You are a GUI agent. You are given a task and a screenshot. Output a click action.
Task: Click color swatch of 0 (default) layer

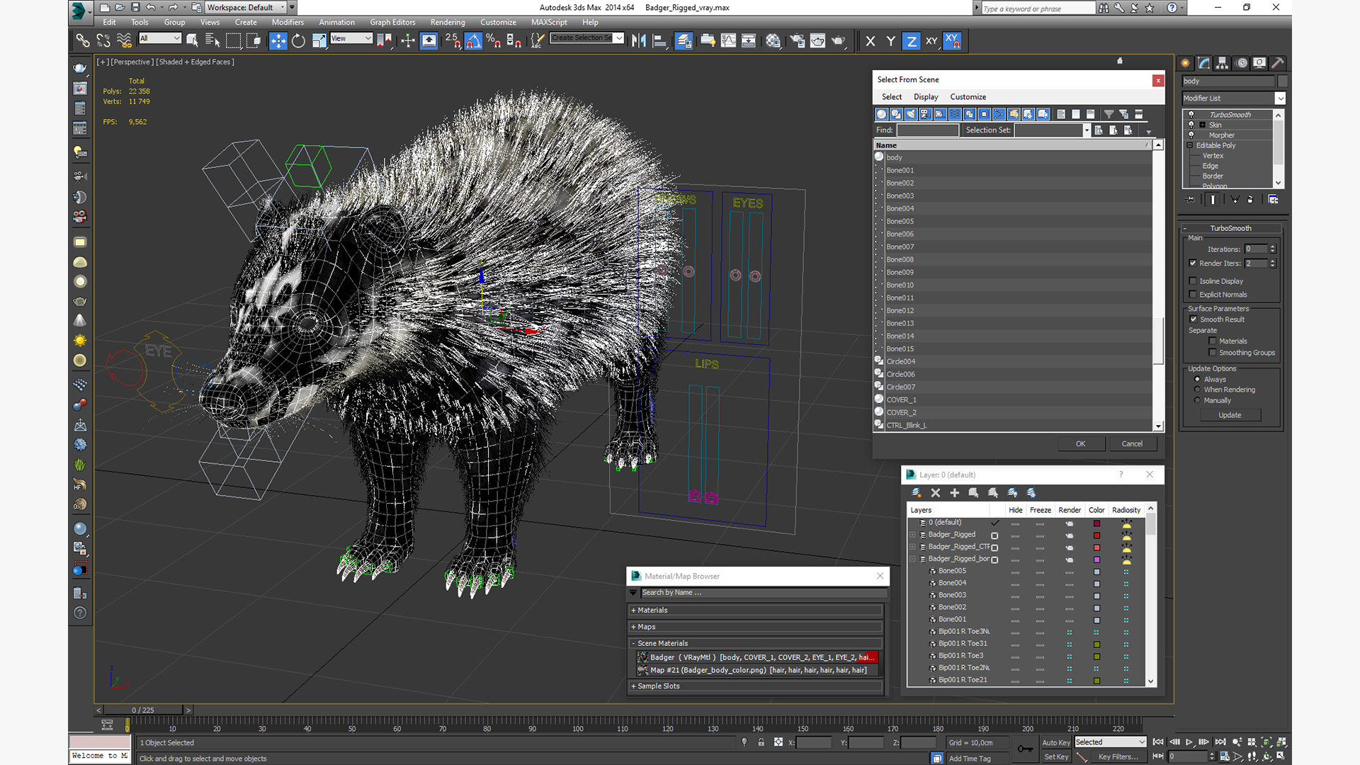[1096, 523]
